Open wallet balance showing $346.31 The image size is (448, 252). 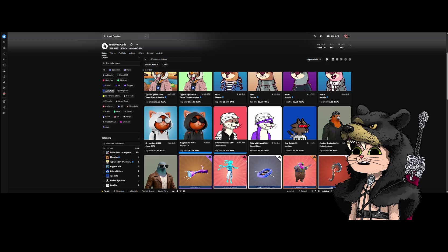click(x=333, y=36)
